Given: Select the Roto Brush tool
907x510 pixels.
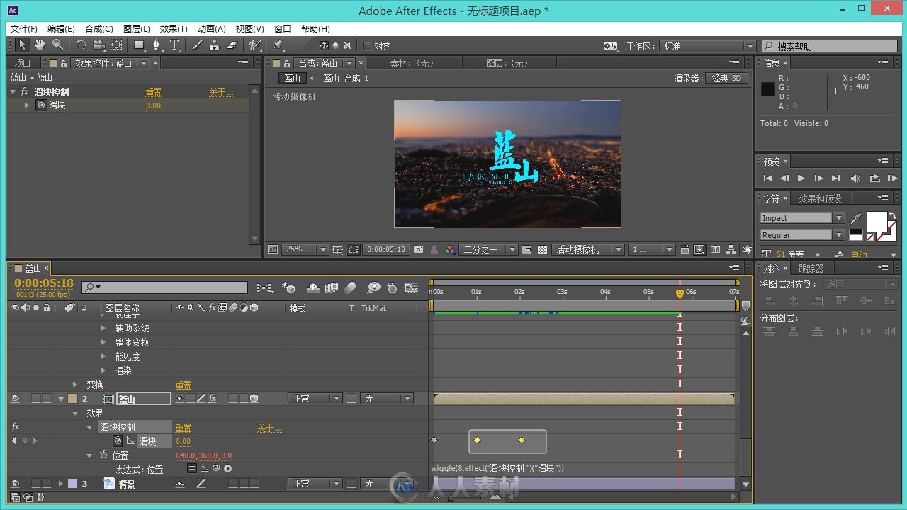Looking at the screenshot, I should pyautogui.click(x=255, y=45).
